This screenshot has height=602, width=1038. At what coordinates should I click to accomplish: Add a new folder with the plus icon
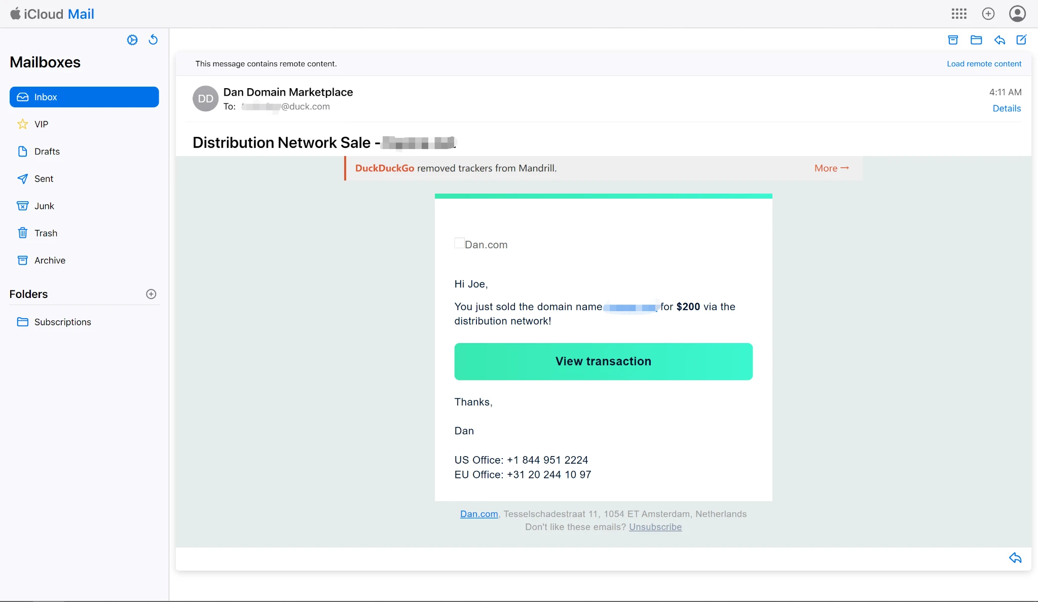point(151,294)
